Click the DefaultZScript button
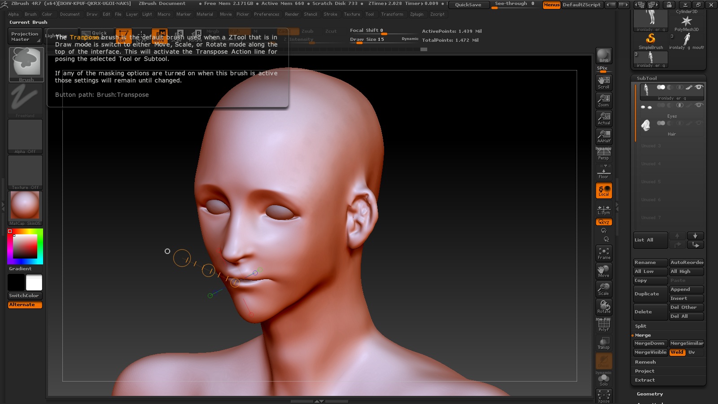This screenshot has width=718, height=404. [582, 5]
